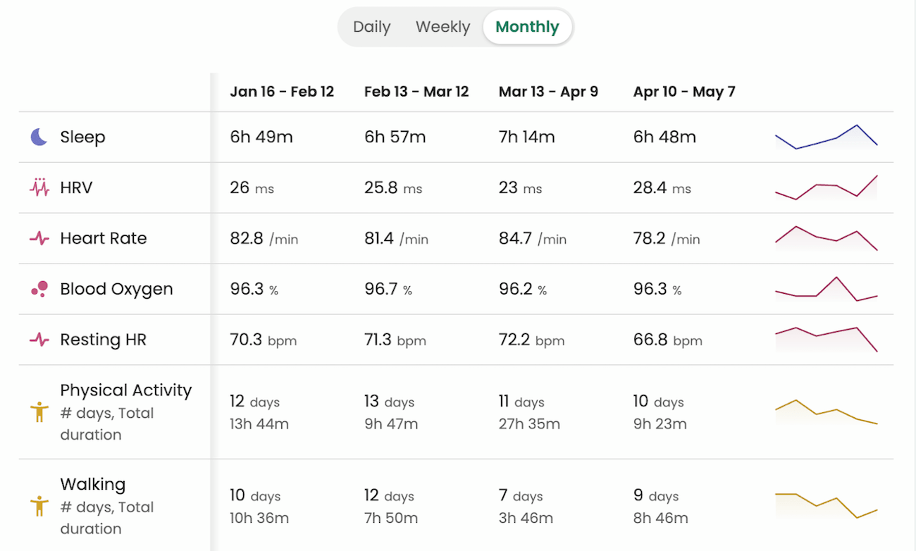
Task: Click the Blood Oxygen dots icon
Action: coord(39,289)
